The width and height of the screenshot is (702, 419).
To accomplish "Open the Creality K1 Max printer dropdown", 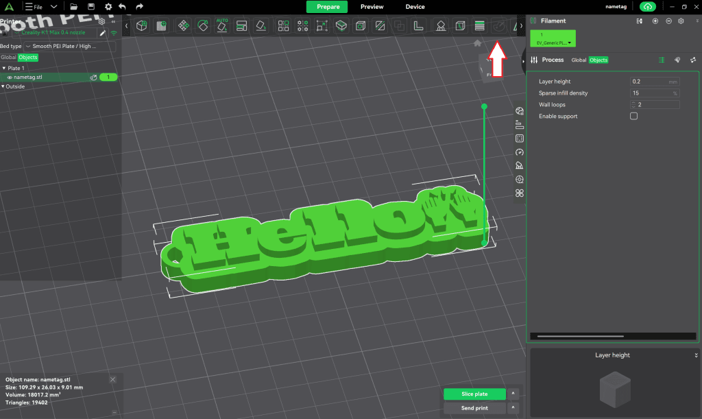I will click(55, 32).
